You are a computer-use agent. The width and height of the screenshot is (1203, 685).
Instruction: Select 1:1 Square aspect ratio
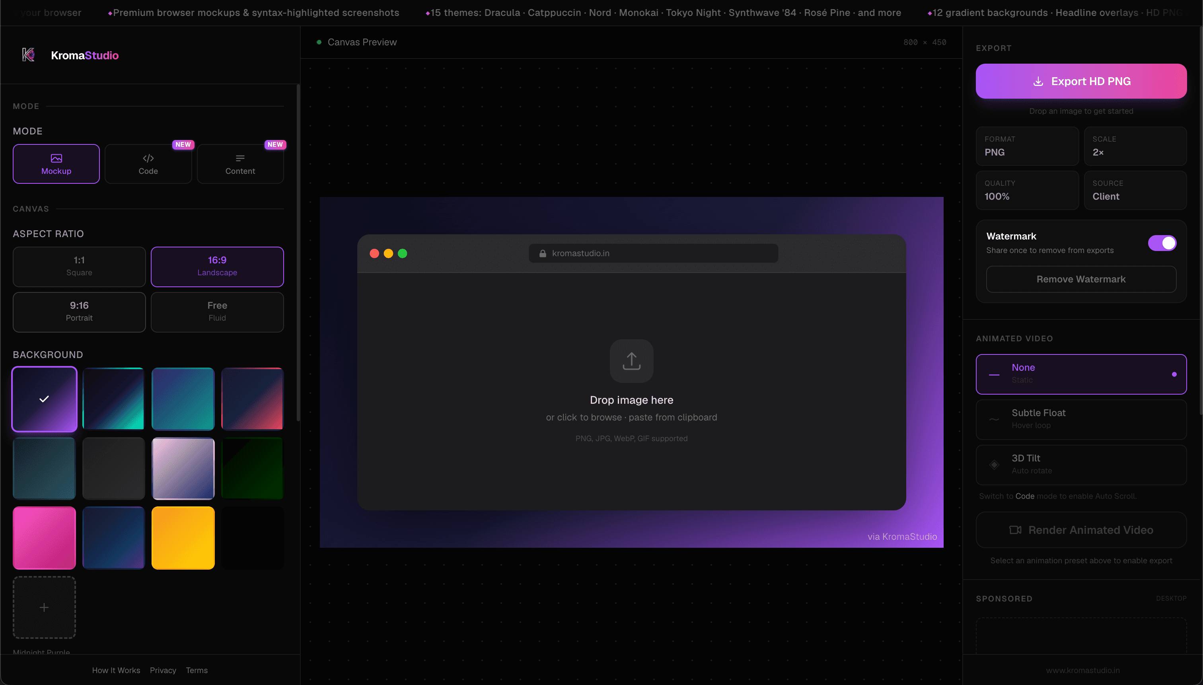click(x=79, y=267)
